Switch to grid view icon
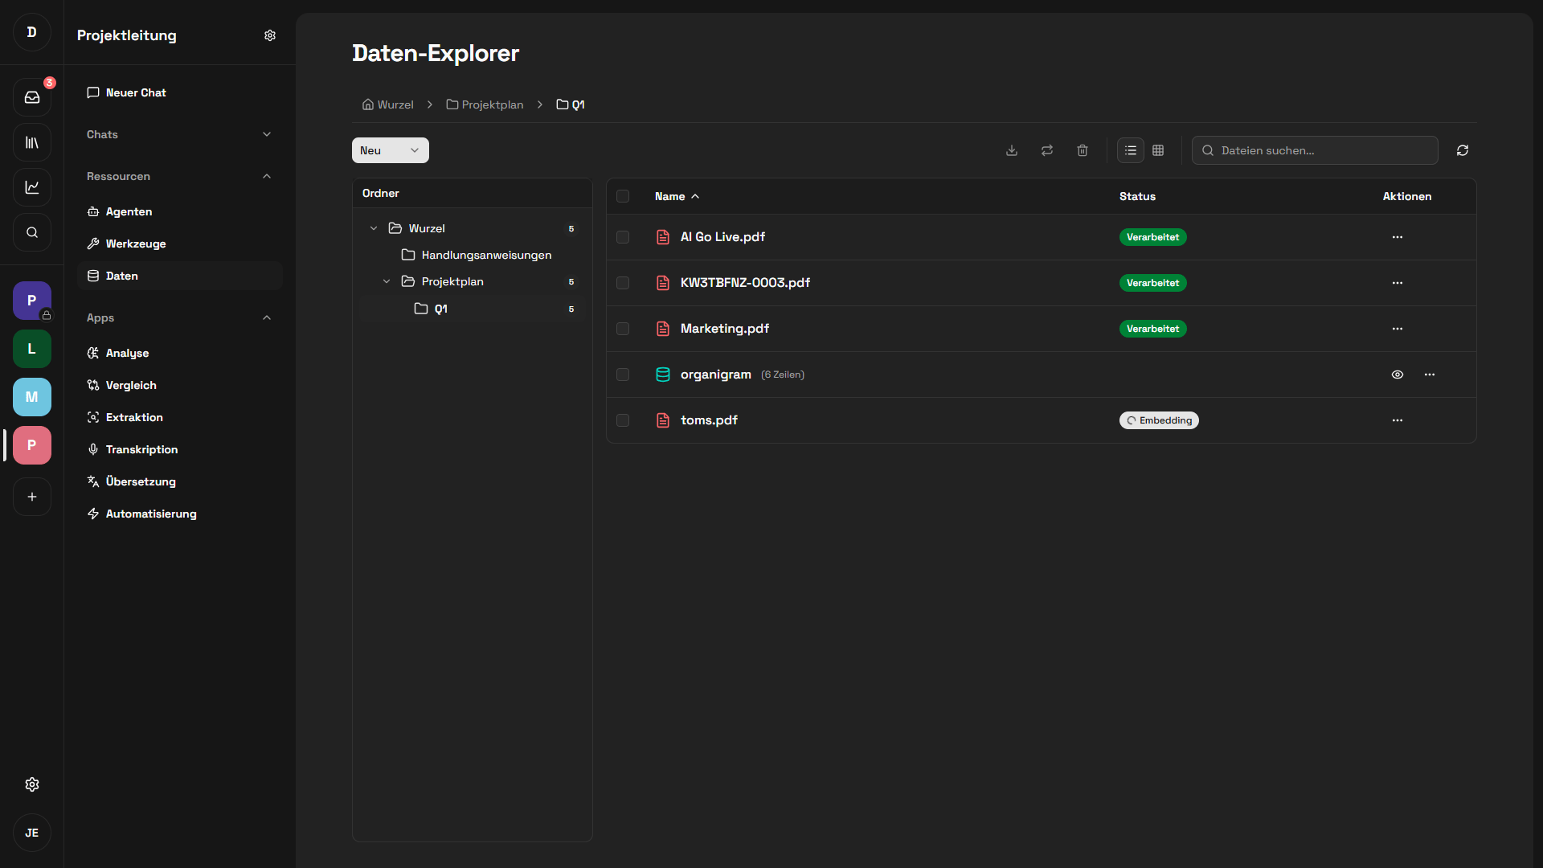 (x=1158, y=150)
